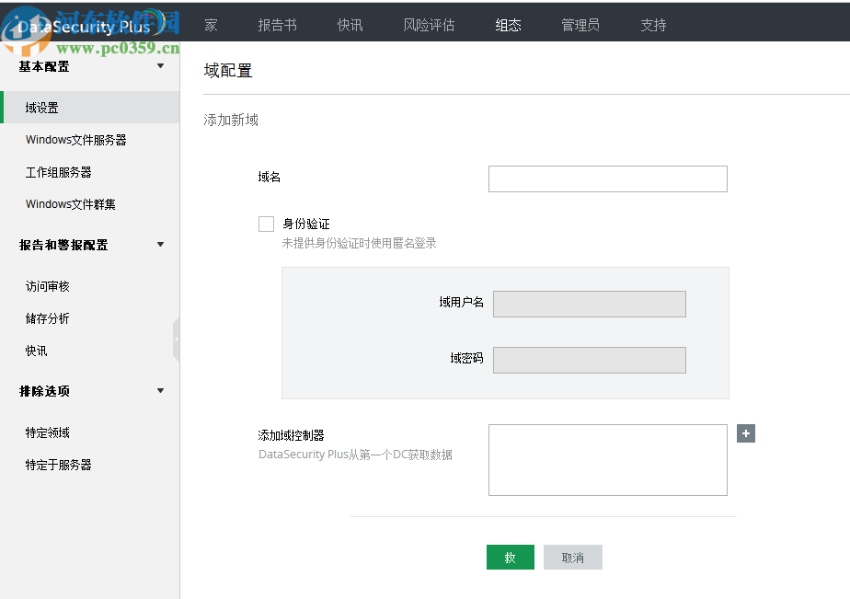Collapse the 基本配置 section
850x599 pixels.
pos(159,65)
